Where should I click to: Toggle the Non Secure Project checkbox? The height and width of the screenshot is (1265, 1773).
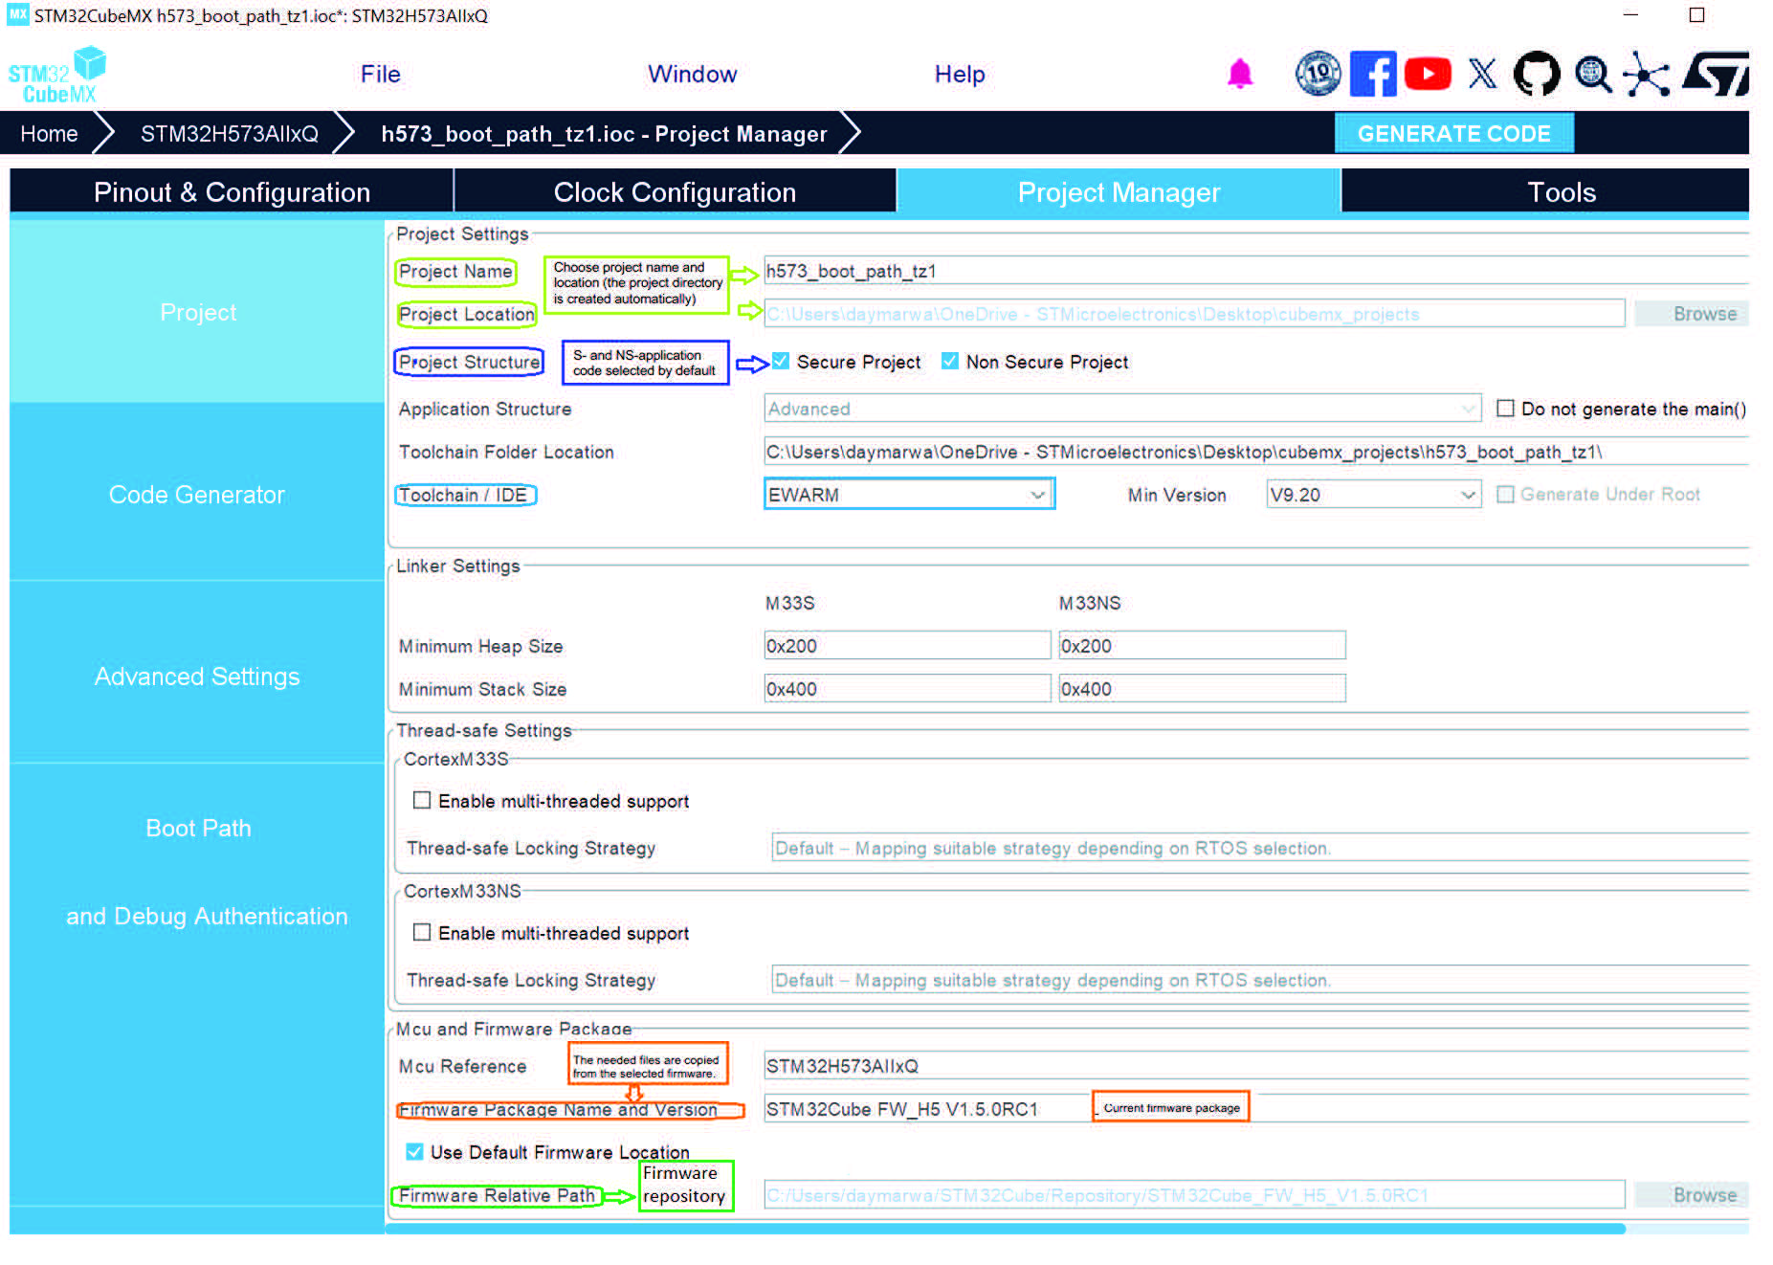pos(950,361)
